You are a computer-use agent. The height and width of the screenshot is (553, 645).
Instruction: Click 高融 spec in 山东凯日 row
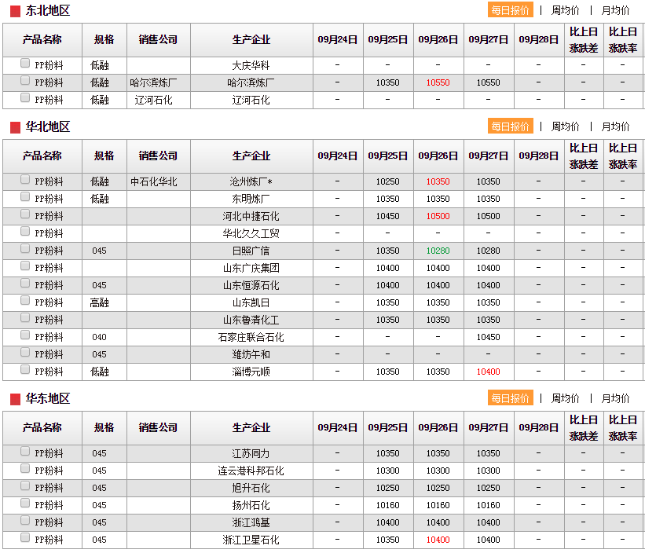click(x=100, y=302)
